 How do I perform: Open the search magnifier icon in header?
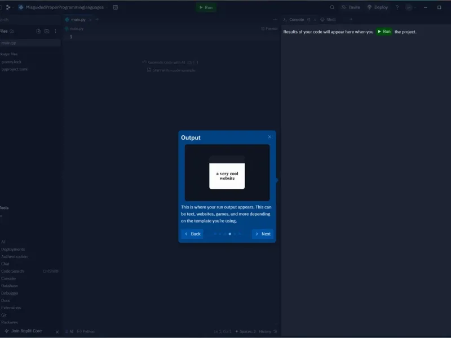[332, 7]
